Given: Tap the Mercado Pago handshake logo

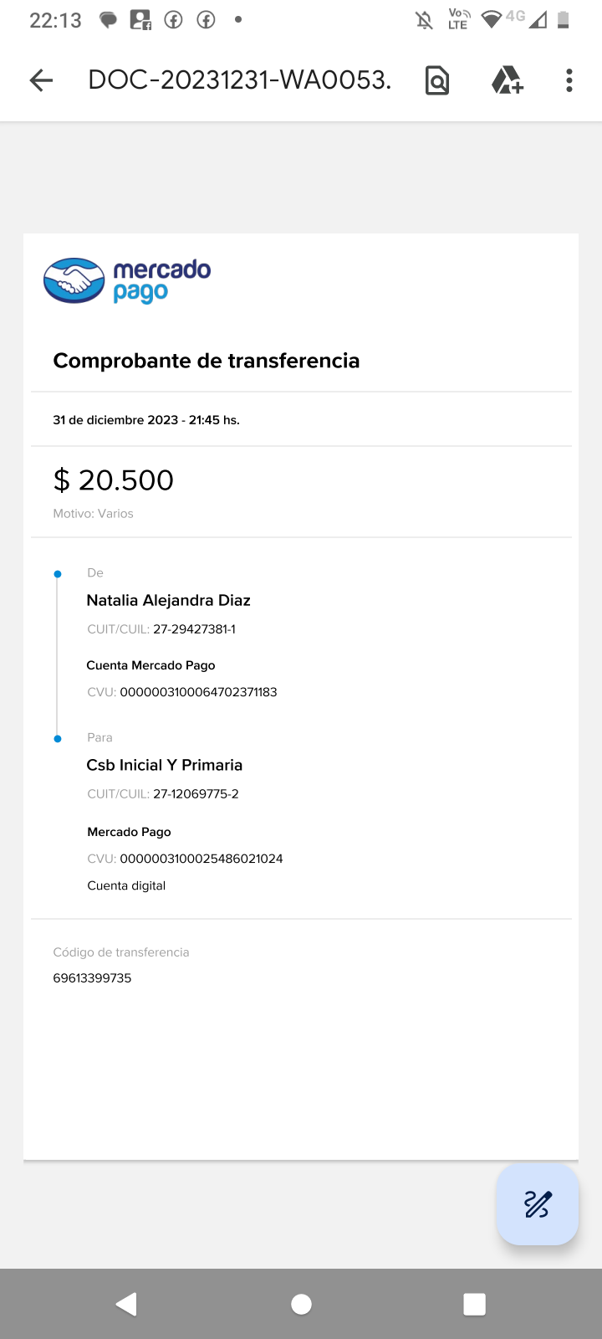Looking at the screenshot, I should pyautogui.click(x=74, y=280).
